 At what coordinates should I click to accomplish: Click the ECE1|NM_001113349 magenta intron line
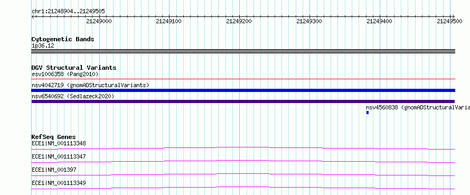pyautogui.click(x=243, y=188)
